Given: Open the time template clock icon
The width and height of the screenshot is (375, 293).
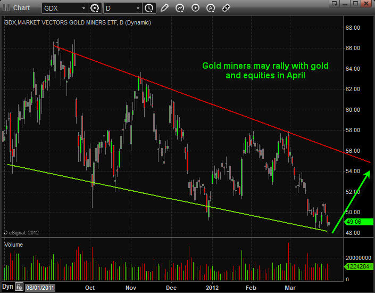Looking at the screenshot, I should (149, 8).
